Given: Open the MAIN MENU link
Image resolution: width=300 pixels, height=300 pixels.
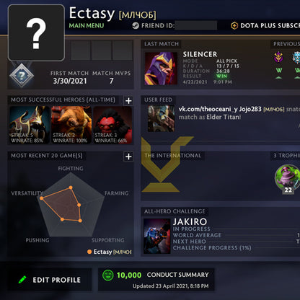Looking at the screenshot, I should click(x=87, y=25).
